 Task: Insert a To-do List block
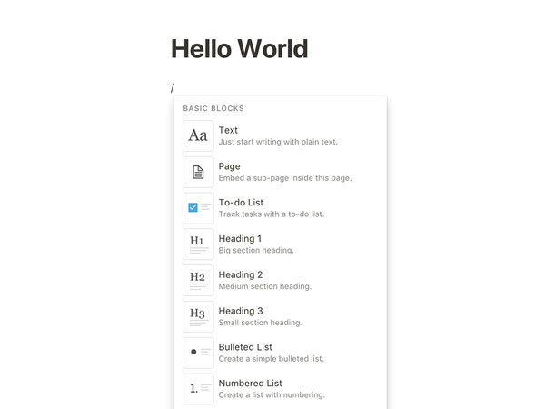coord(280,208)
